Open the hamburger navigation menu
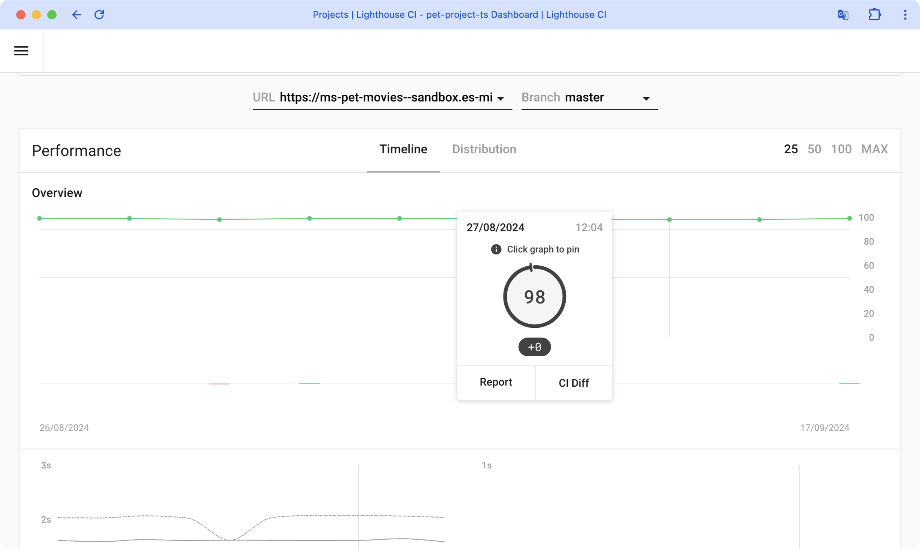The height and width of the screenshot is (549, 920). coord(21,51)
